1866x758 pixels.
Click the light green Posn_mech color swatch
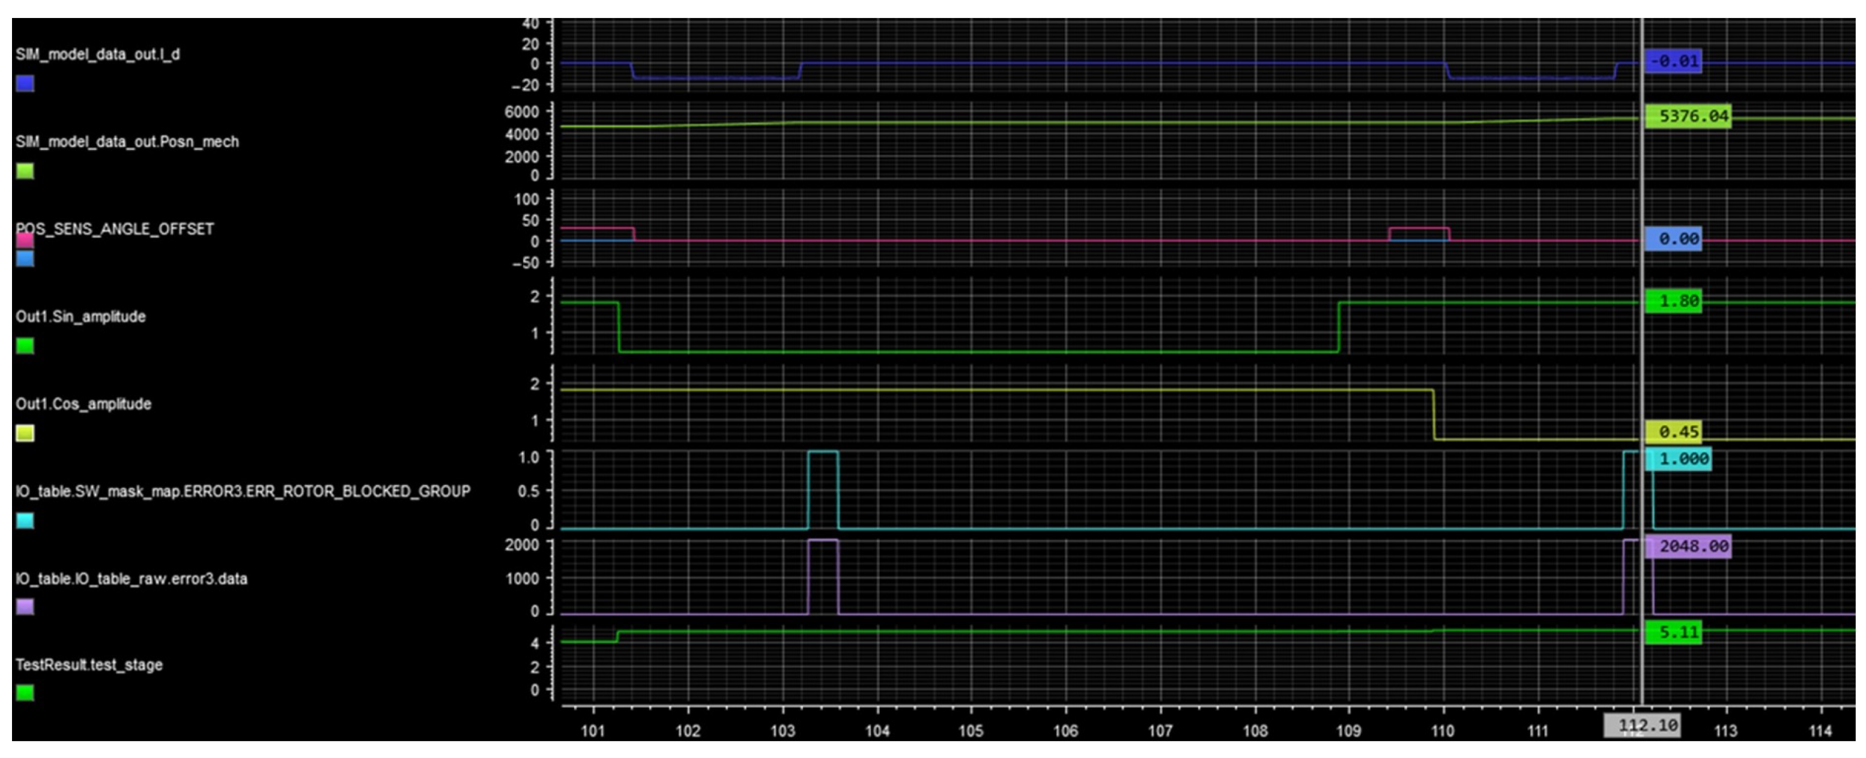pyautogui.click(x=25, y=171)
